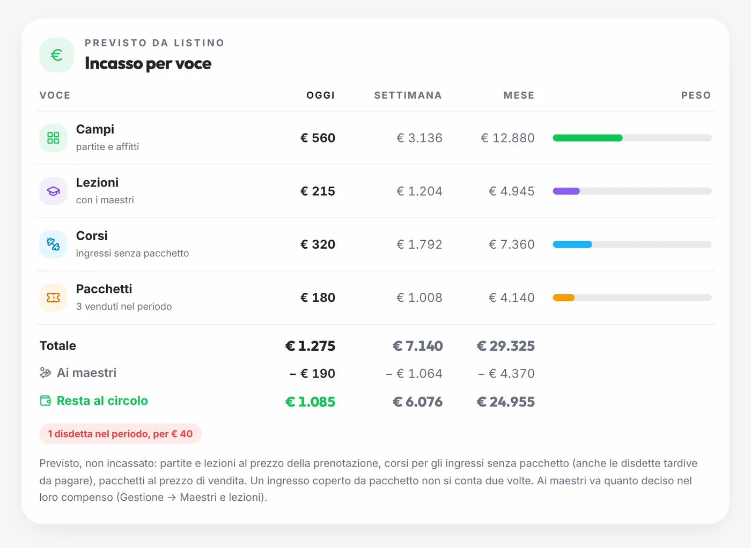The height and width of the screenshot is (548, 751).
Task: Click the '3 venduti nel periodo' subtitle
Action: pyautogui.click(x=124, y=306)
